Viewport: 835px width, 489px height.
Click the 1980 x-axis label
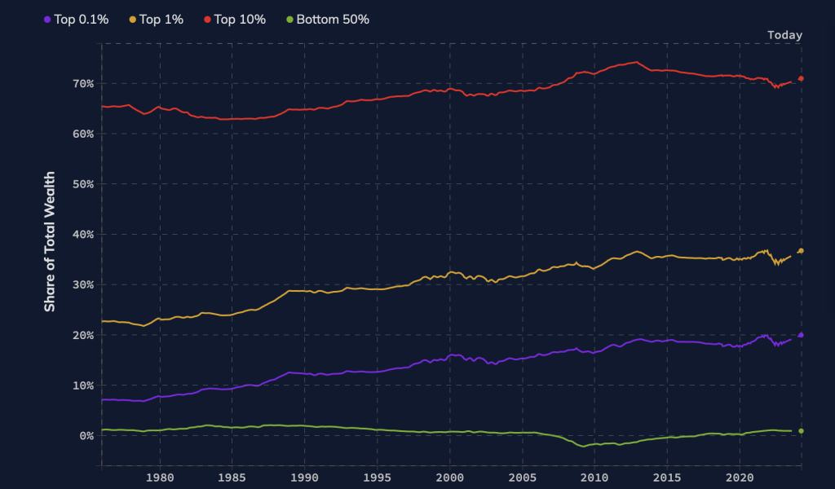[160, 478]
